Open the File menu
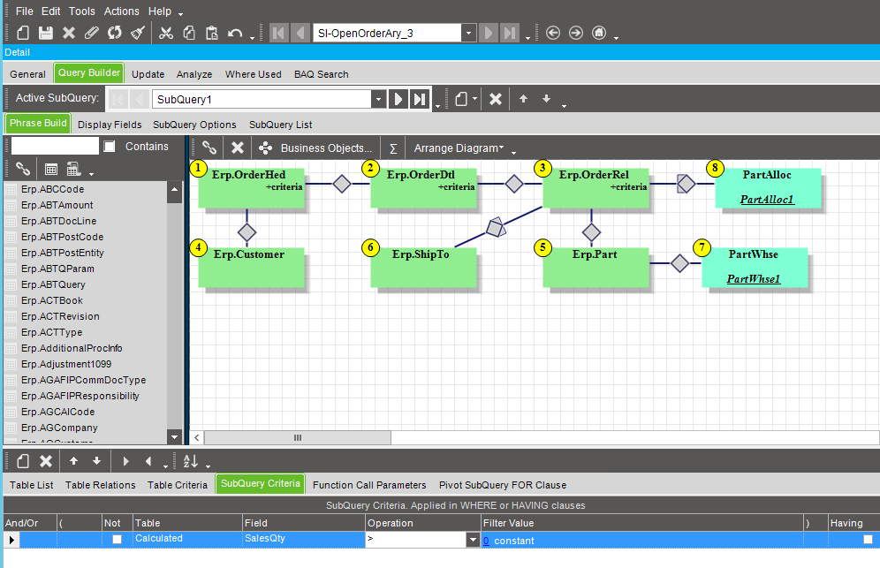The image size is (880, 568). coord(24,11)
